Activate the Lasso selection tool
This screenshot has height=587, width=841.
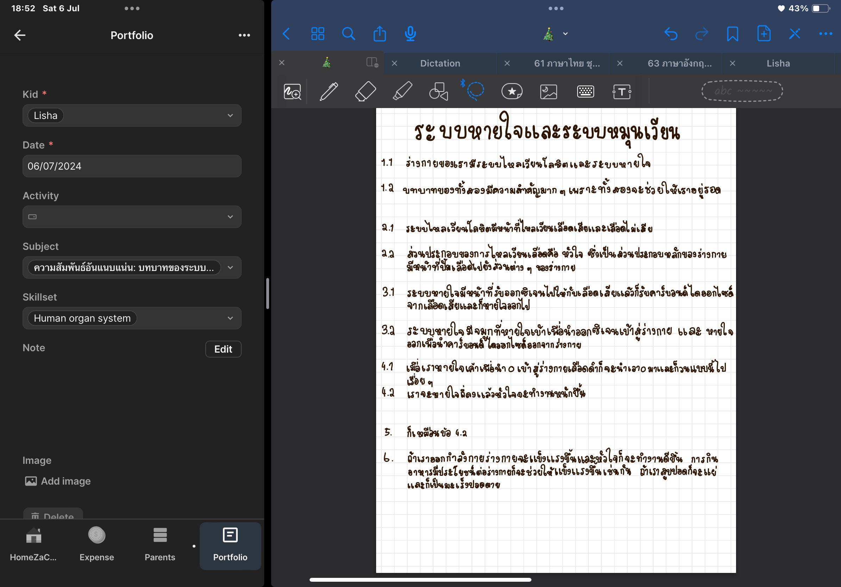475,91
